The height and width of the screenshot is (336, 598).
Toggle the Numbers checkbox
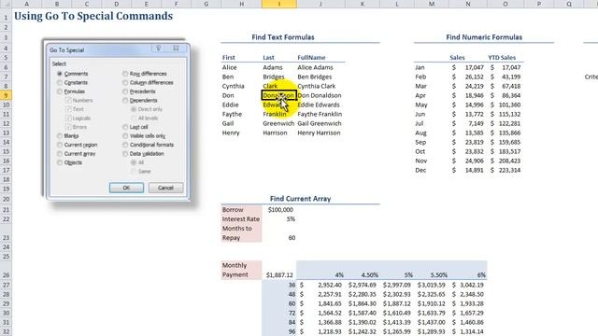[79, 100]
